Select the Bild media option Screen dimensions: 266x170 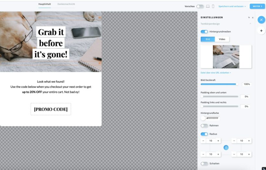[x=208, y=39]
